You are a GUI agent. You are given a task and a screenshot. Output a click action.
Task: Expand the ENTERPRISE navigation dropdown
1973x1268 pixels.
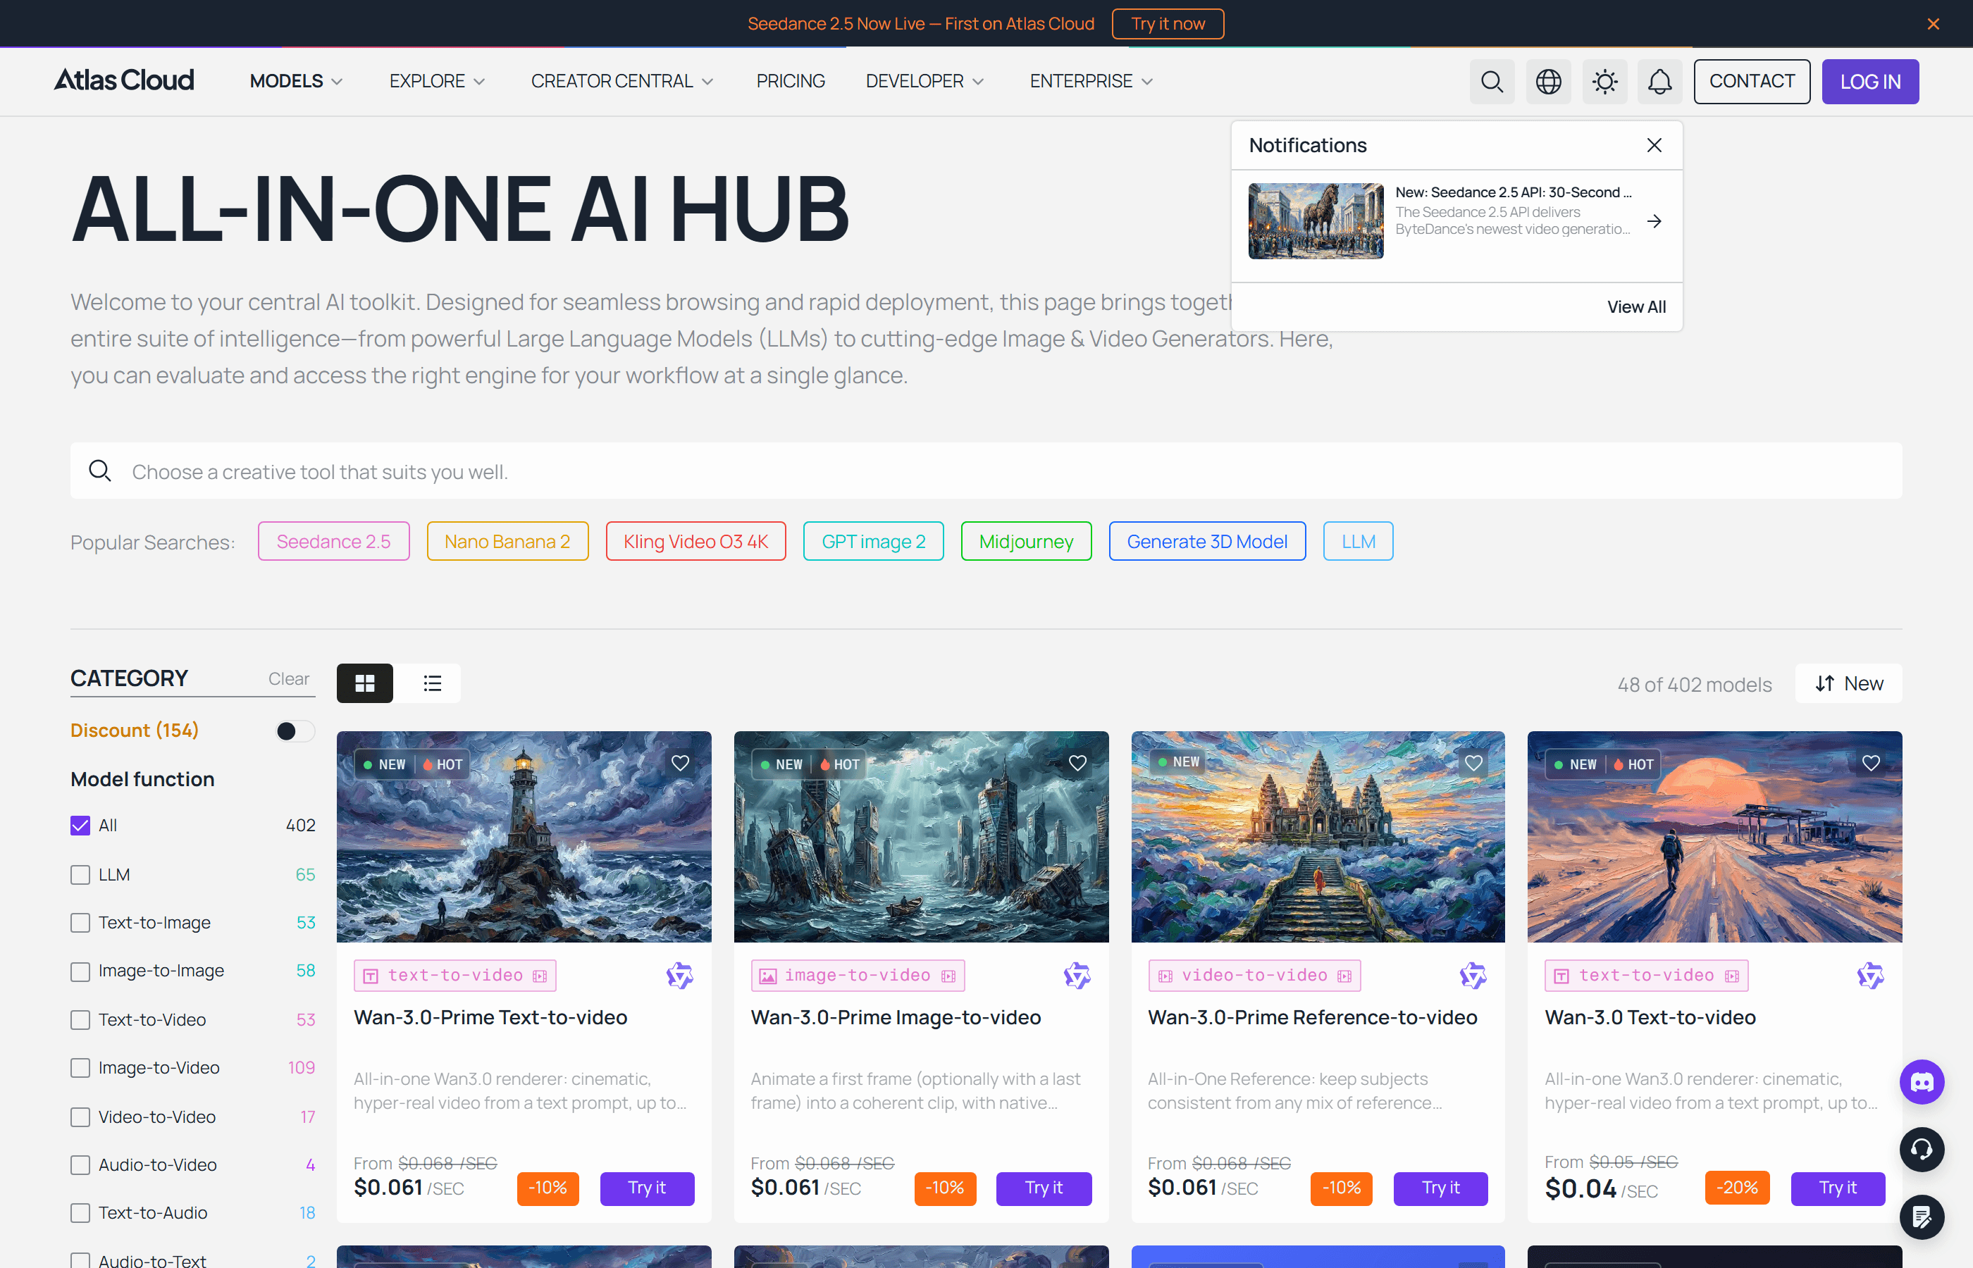coord(1091,81)
